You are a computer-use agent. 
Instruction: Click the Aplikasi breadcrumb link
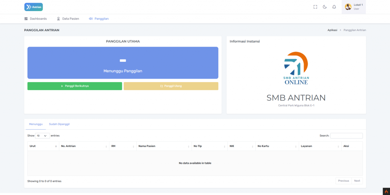tap(332, 30)
